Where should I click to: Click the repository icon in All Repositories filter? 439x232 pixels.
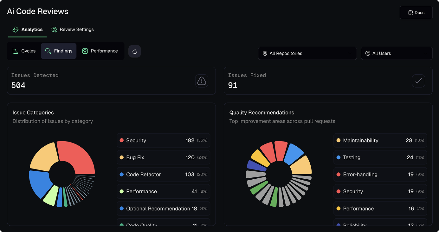[x=265, y=53]
